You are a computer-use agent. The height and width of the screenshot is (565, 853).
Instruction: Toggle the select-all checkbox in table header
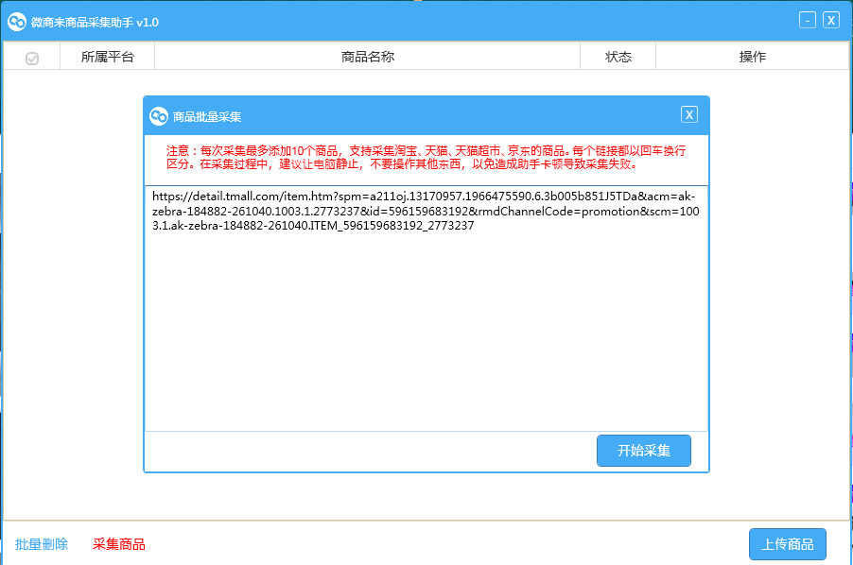(32, 58)
